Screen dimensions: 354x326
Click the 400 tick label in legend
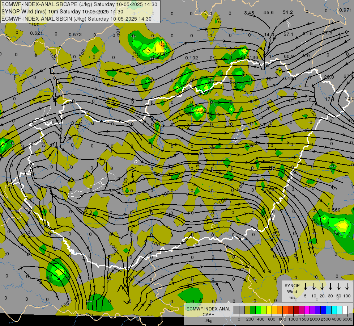pos(261,319)
